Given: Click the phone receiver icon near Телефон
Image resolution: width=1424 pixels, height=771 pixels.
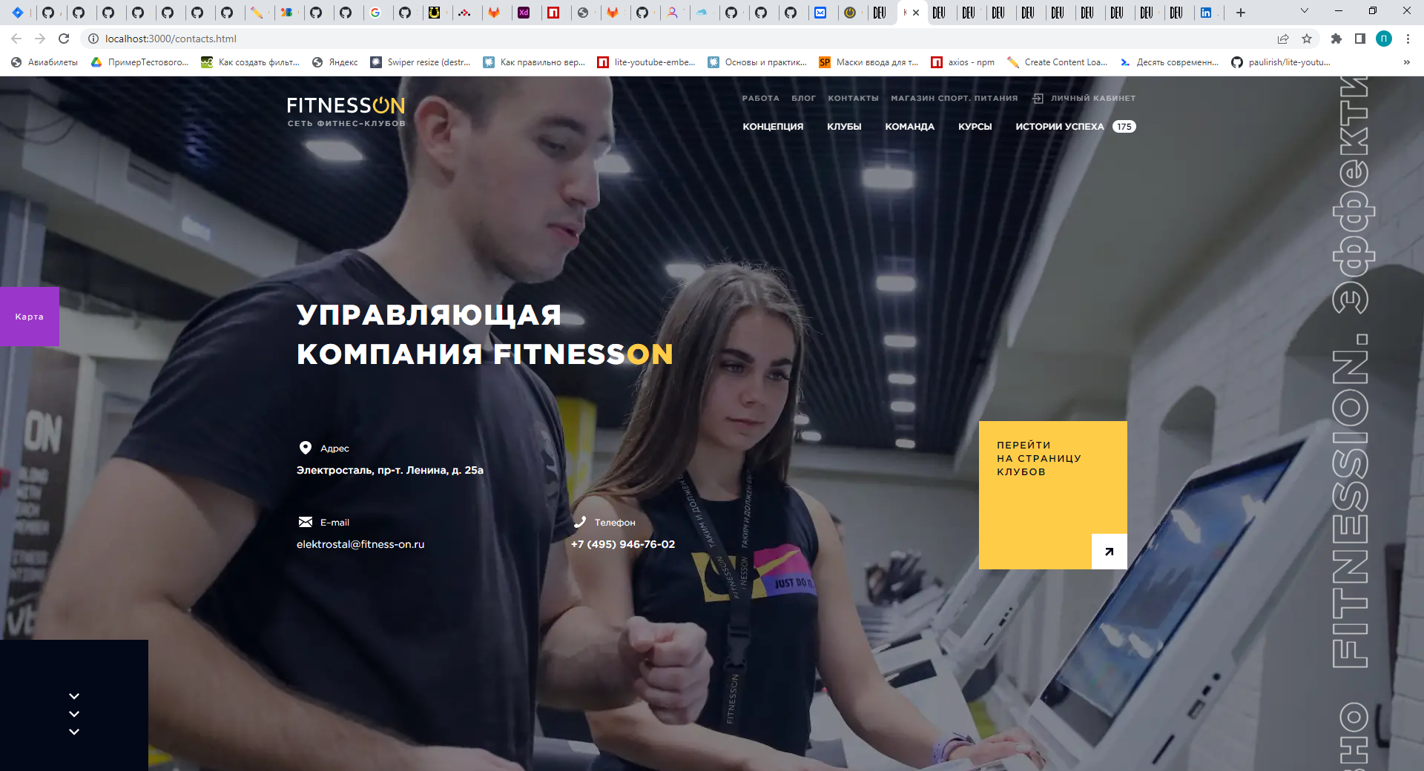Looking at the screenshot, I should (579, 521).
